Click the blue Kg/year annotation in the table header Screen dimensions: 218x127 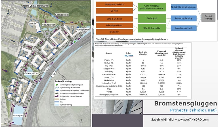129,56
